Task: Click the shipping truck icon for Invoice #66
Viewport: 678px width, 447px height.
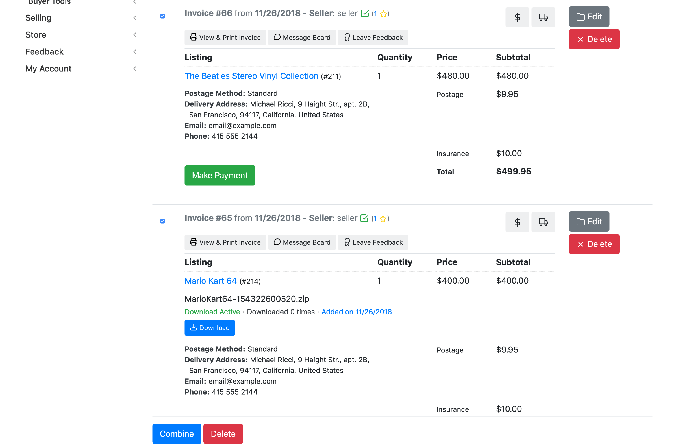Action: [x=543, y=17]
